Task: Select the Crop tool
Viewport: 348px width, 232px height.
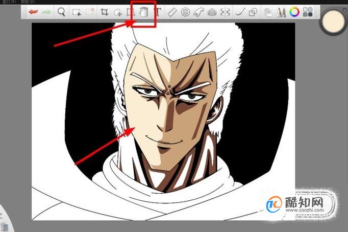Action: (104, 12)
